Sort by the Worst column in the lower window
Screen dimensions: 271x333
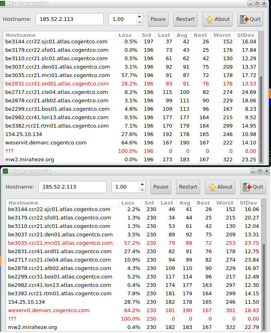pos(225,203)
